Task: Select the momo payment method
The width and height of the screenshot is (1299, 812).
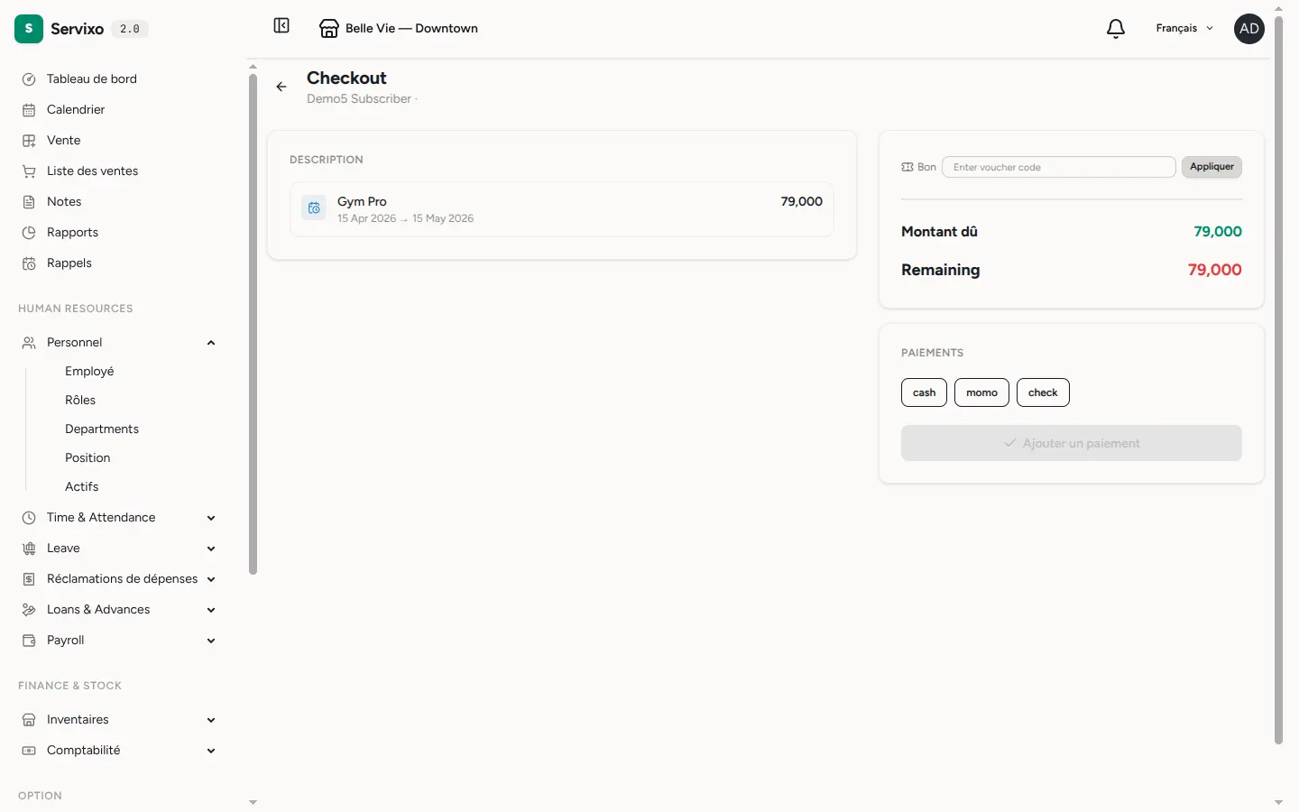Action: (981, 392)
